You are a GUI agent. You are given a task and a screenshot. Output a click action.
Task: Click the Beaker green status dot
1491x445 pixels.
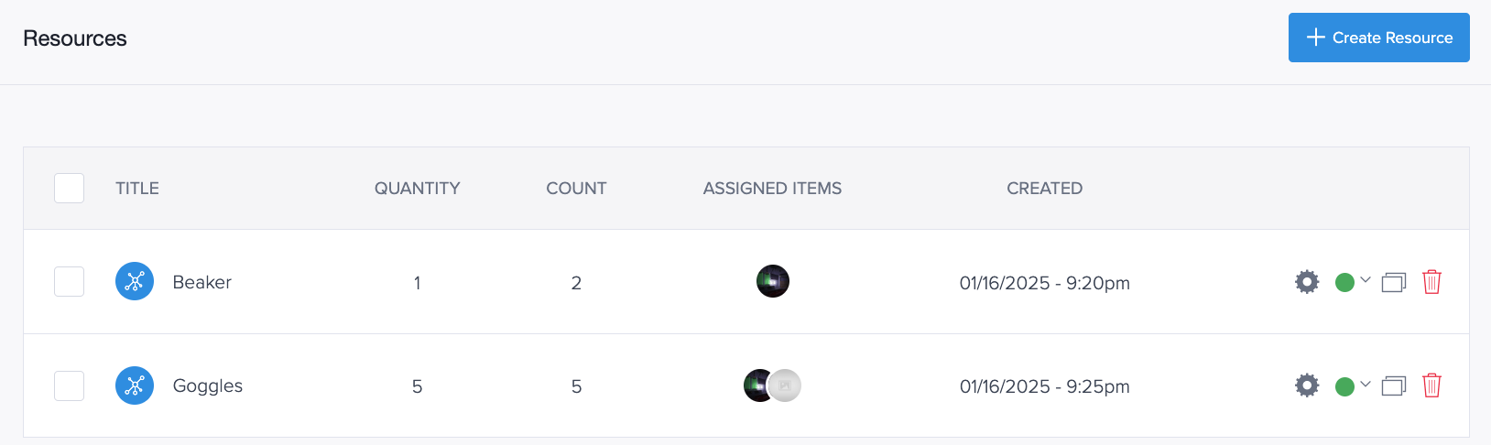(x=1344, y=282)
